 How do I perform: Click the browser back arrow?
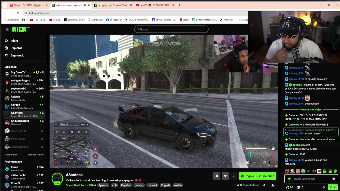[5, 13]
